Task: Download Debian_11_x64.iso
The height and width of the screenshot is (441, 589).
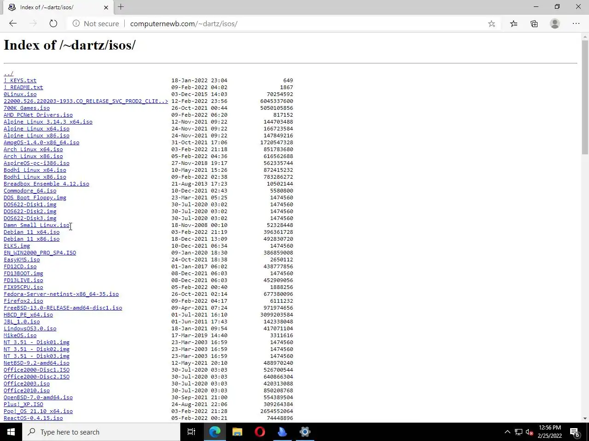Action: pos(32,232)
